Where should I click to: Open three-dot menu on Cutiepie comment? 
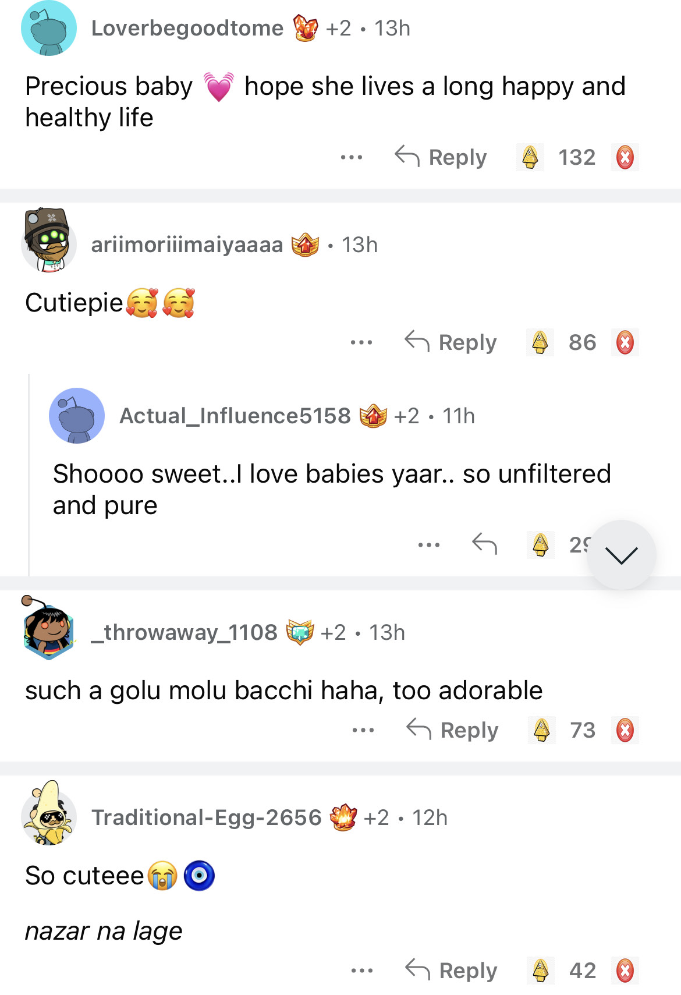(361, 342)
